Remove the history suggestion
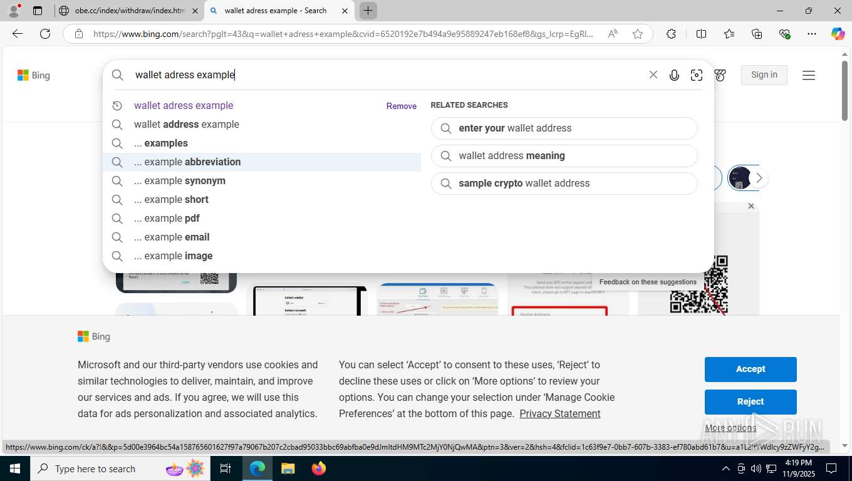 tap(402, 106)
